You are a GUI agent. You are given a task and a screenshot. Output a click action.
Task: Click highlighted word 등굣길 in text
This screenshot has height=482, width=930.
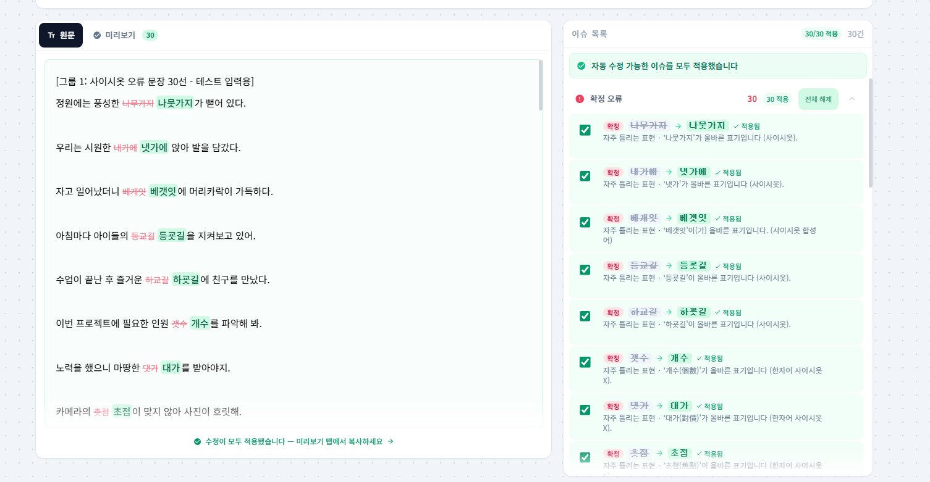172,236
